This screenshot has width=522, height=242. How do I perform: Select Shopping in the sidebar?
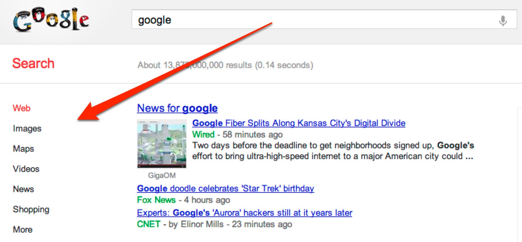tap(30, 209)
